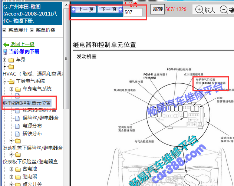The height and width of the screenshot is (186, 234).
Task: Click the 车身 folder icon
Action: (x=11, y=60)
